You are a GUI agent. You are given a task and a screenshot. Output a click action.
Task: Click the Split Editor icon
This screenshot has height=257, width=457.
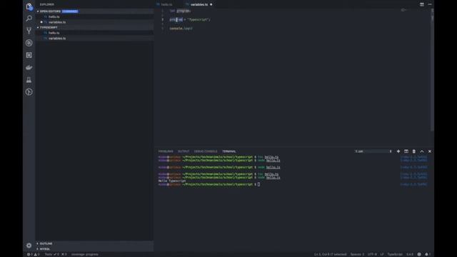tap(422, 4)
